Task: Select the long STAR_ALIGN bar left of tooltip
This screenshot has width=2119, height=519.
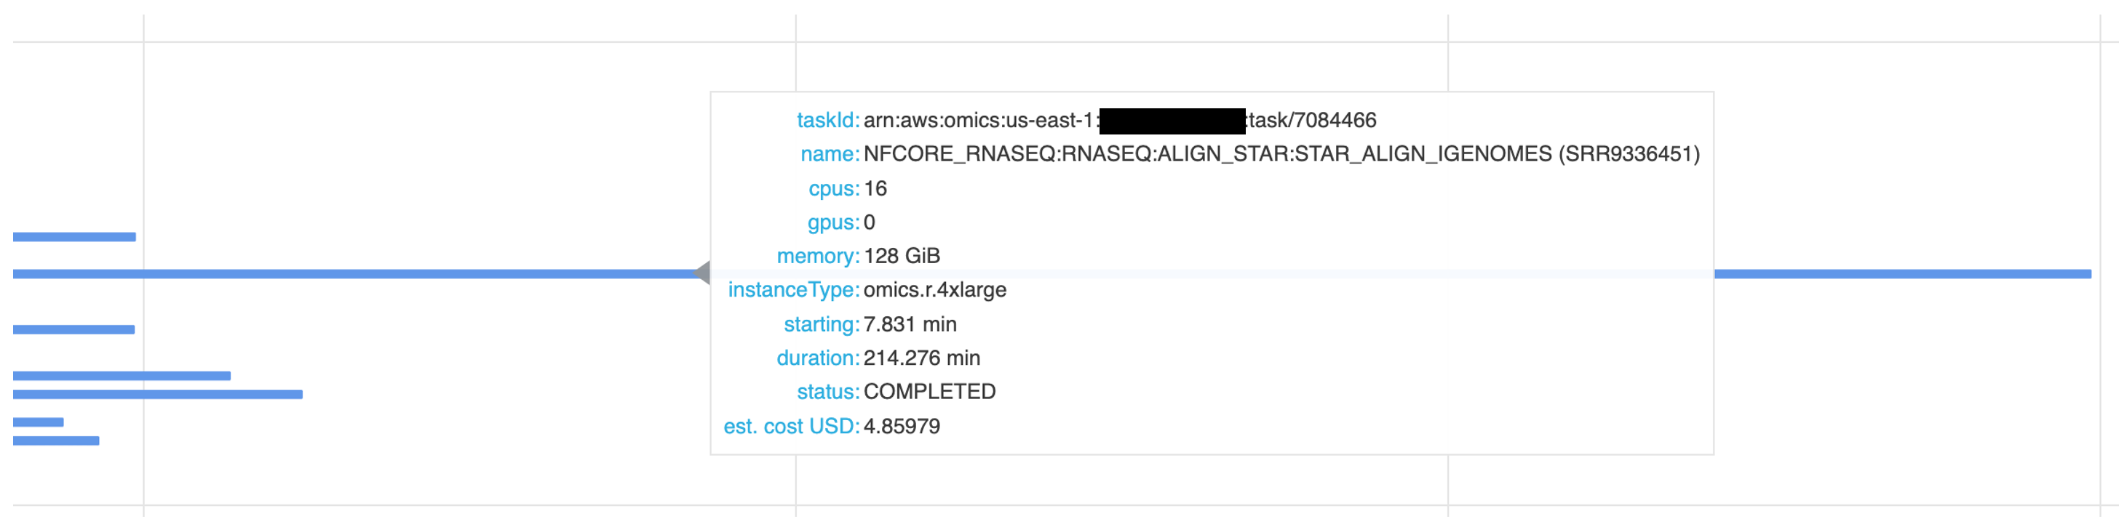Action: (354, 274)
